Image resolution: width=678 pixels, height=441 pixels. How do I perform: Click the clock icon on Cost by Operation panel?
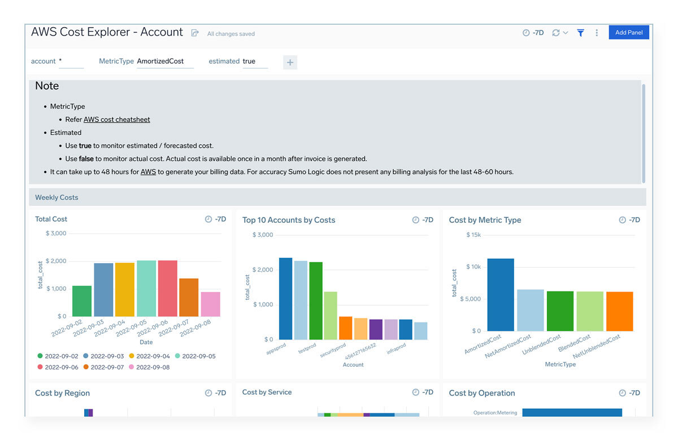click(623, 393)
